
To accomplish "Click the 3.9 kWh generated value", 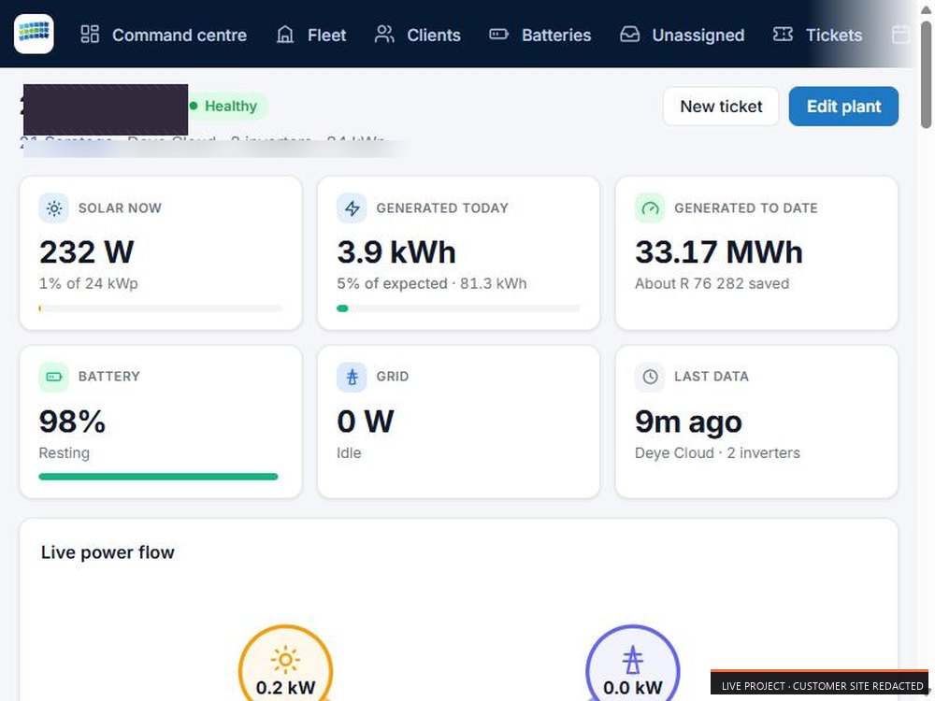I will 396,252.
